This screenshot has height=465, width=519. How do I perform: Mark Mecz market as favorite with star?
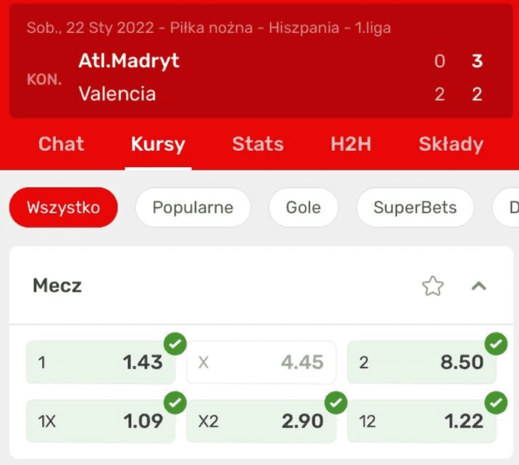pyautogui.click(x=432, y=286)
